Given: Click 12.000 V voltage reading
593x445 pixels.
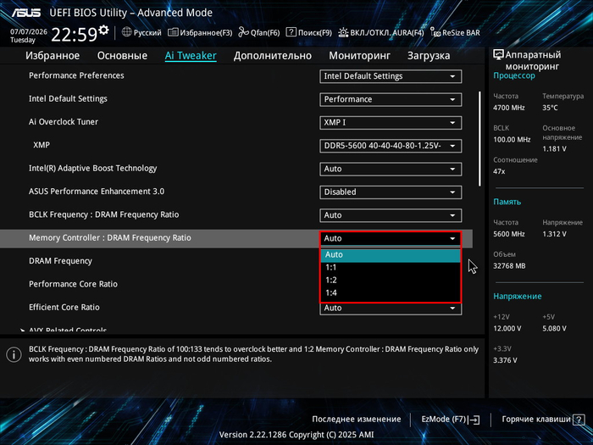Looking at the screenshot, I should click(x=507, y=329).
